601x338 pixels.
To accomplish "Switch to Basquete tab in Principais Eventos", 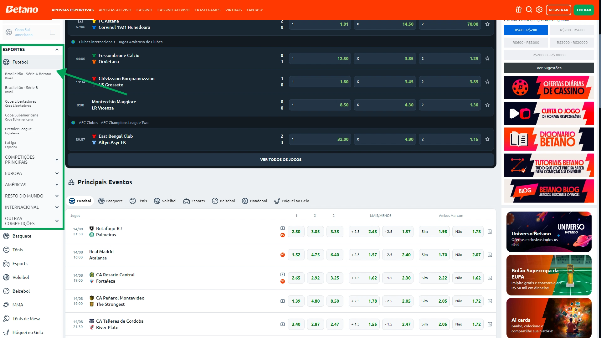I will click(x=110, y=201).
